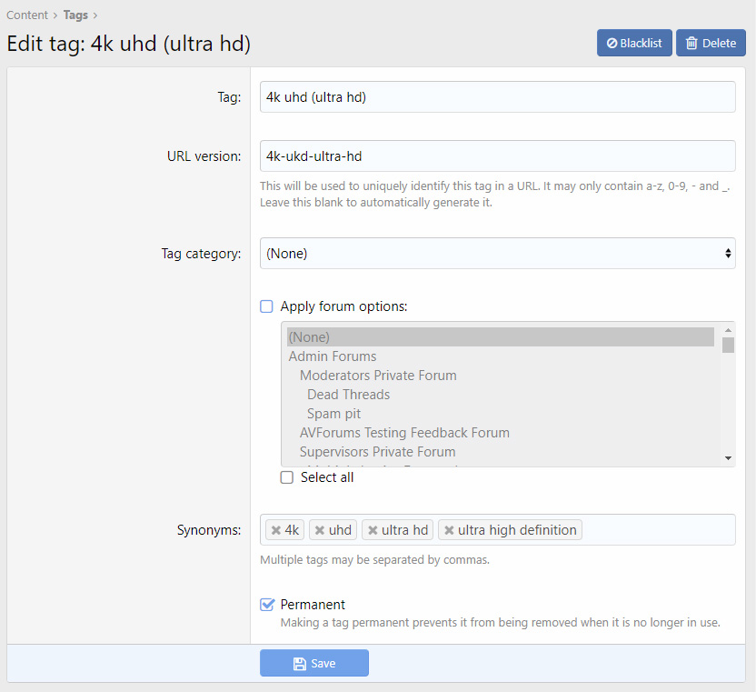Tick the Select all checkbox

[287, 477]
